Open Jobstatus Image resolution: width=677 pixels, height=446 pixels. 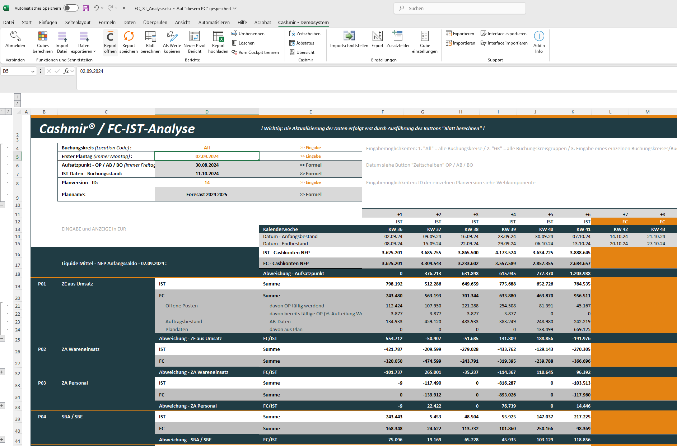[x=302, y=43]
